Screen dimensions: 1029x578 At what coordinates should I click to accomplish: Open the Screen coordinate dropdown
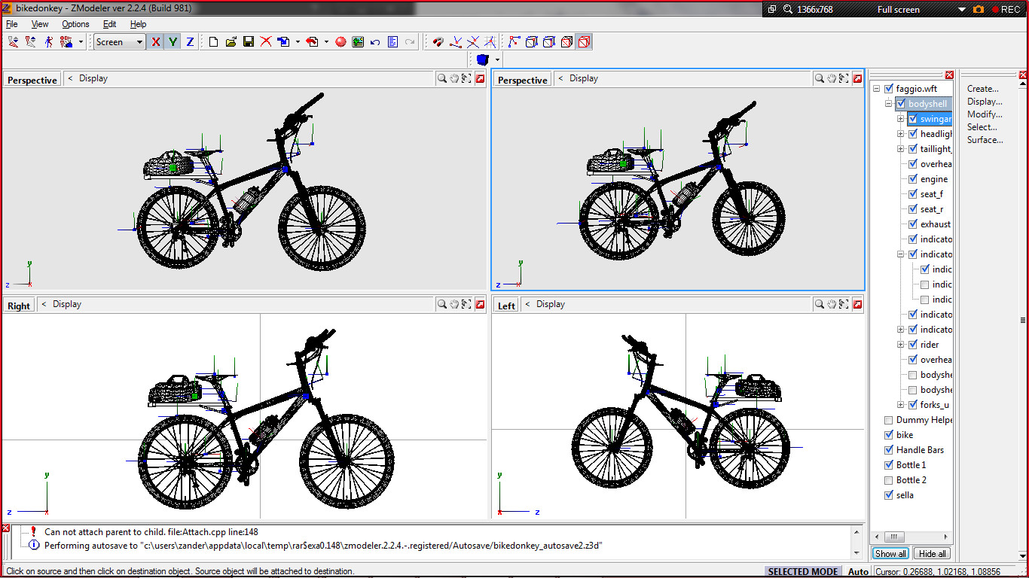[x=139, y=42]
